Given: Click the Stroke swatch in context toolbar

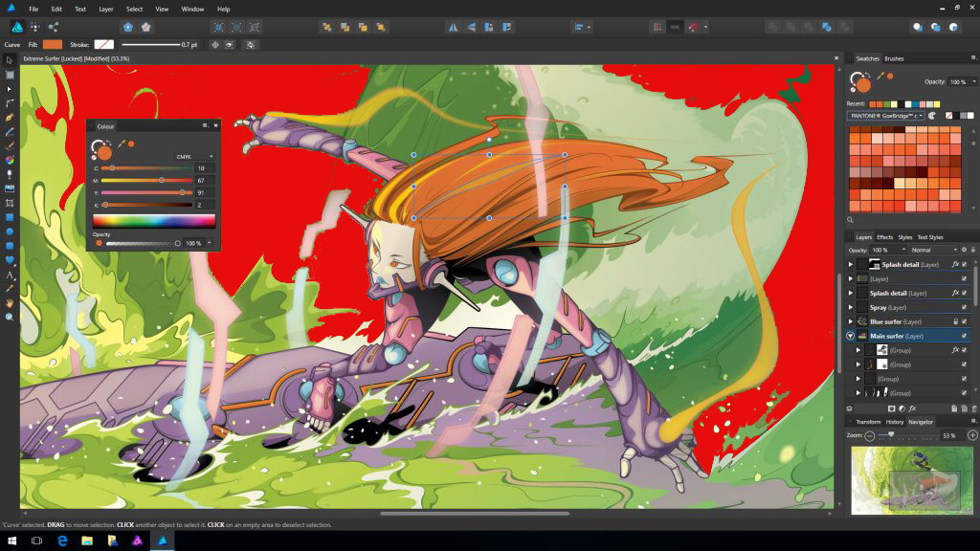Looking at the screenshot, I should [103, 44].
